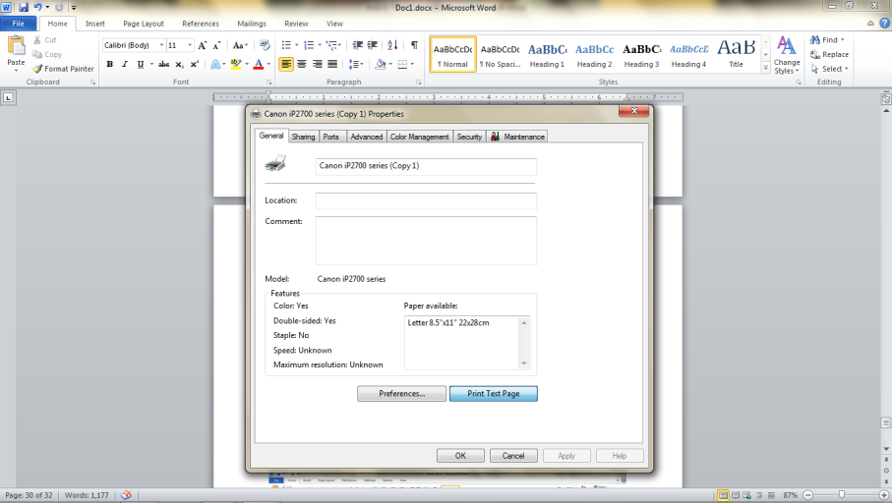Toggle Bold formatting
The height and width of the screenshot is (503, 892).
(110, 64)
